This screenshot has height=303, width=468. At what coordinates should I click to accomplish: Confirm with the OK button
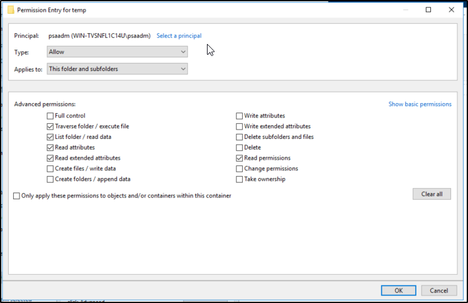click(398, 290)
